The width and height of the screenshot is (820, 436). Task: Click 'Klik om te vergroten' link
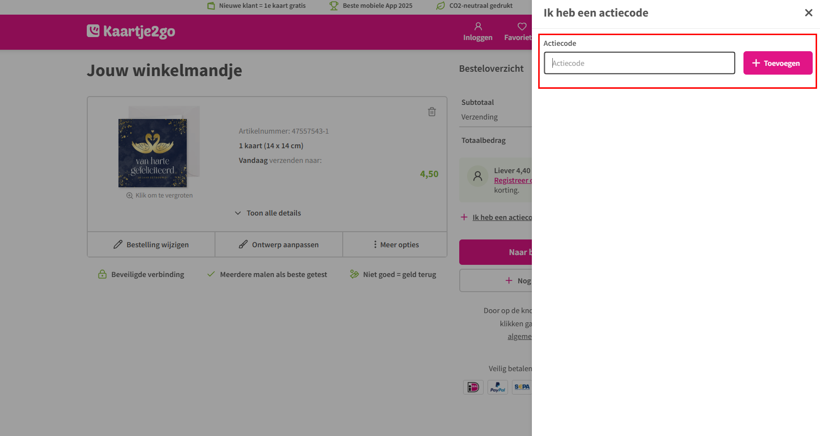(x=159, y=196)
